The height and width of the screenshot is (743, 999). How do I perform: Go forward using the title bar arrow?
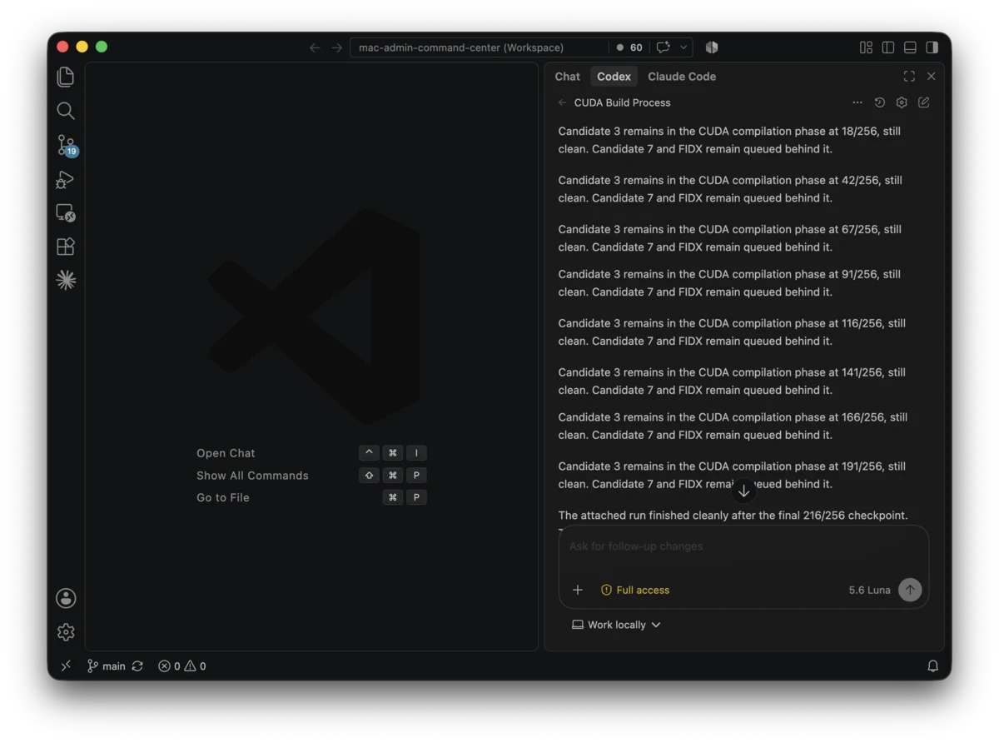(336, 47)
